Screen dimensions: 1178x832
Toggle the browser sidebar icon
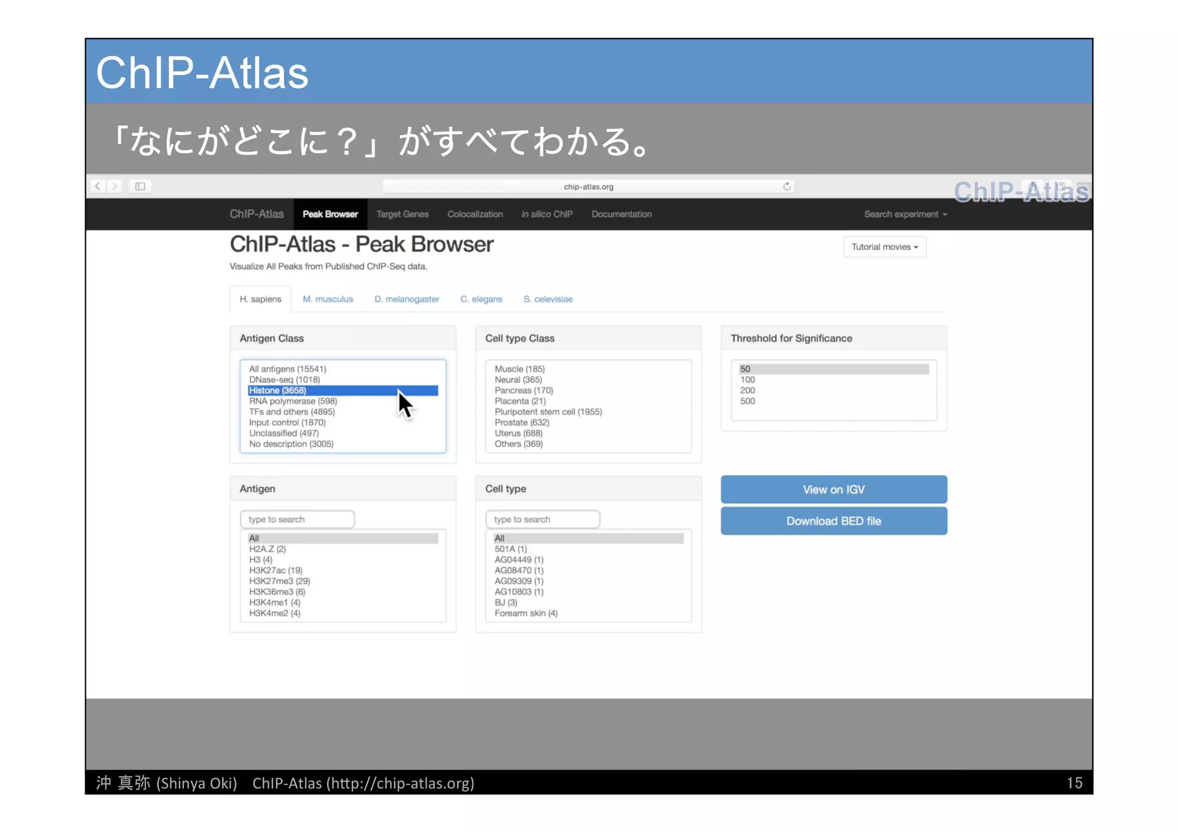[140, 186]
